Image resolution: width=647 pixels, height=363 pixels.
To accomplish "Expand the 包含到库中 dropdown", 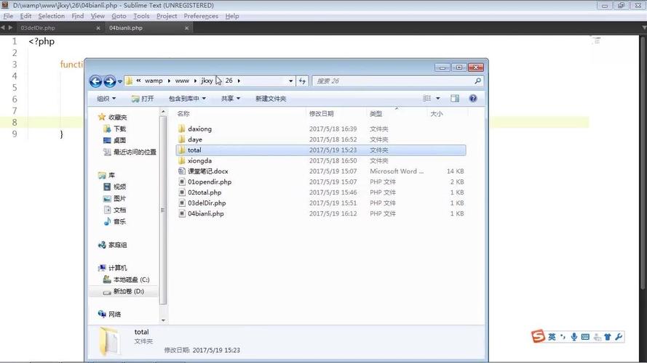I will click(187, 99).
